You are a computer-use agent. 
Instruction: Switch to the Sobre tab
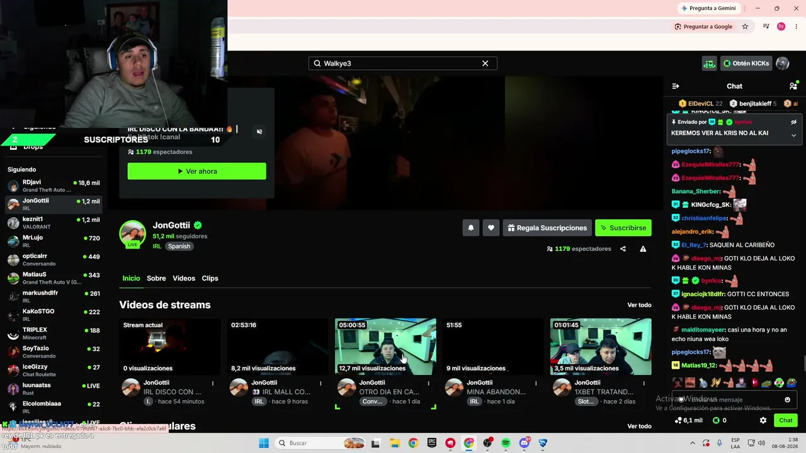(156, 278)
